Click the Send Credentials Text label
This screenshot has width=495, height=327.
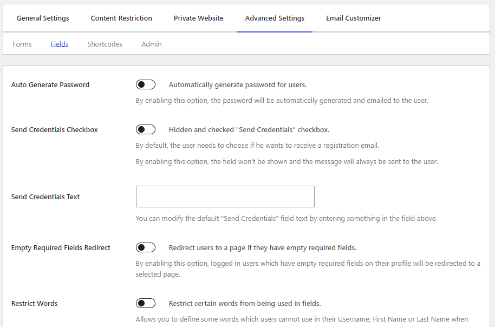[x=45, y=197]
